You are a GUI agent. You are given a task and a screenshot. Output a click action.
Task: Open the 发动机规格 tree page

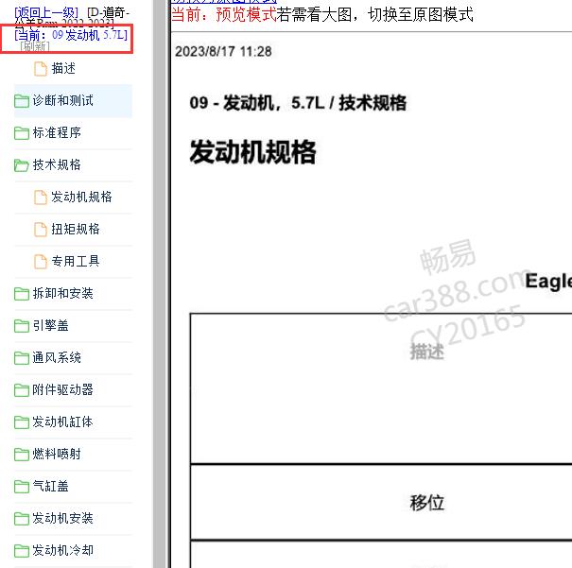[81, 197]
